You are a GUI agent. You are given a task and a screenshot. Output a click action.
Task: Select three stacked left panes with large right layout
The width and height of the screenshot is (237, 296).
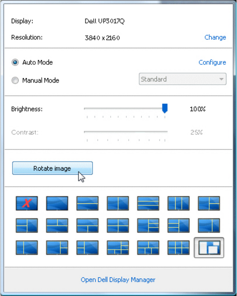(179, 226)
